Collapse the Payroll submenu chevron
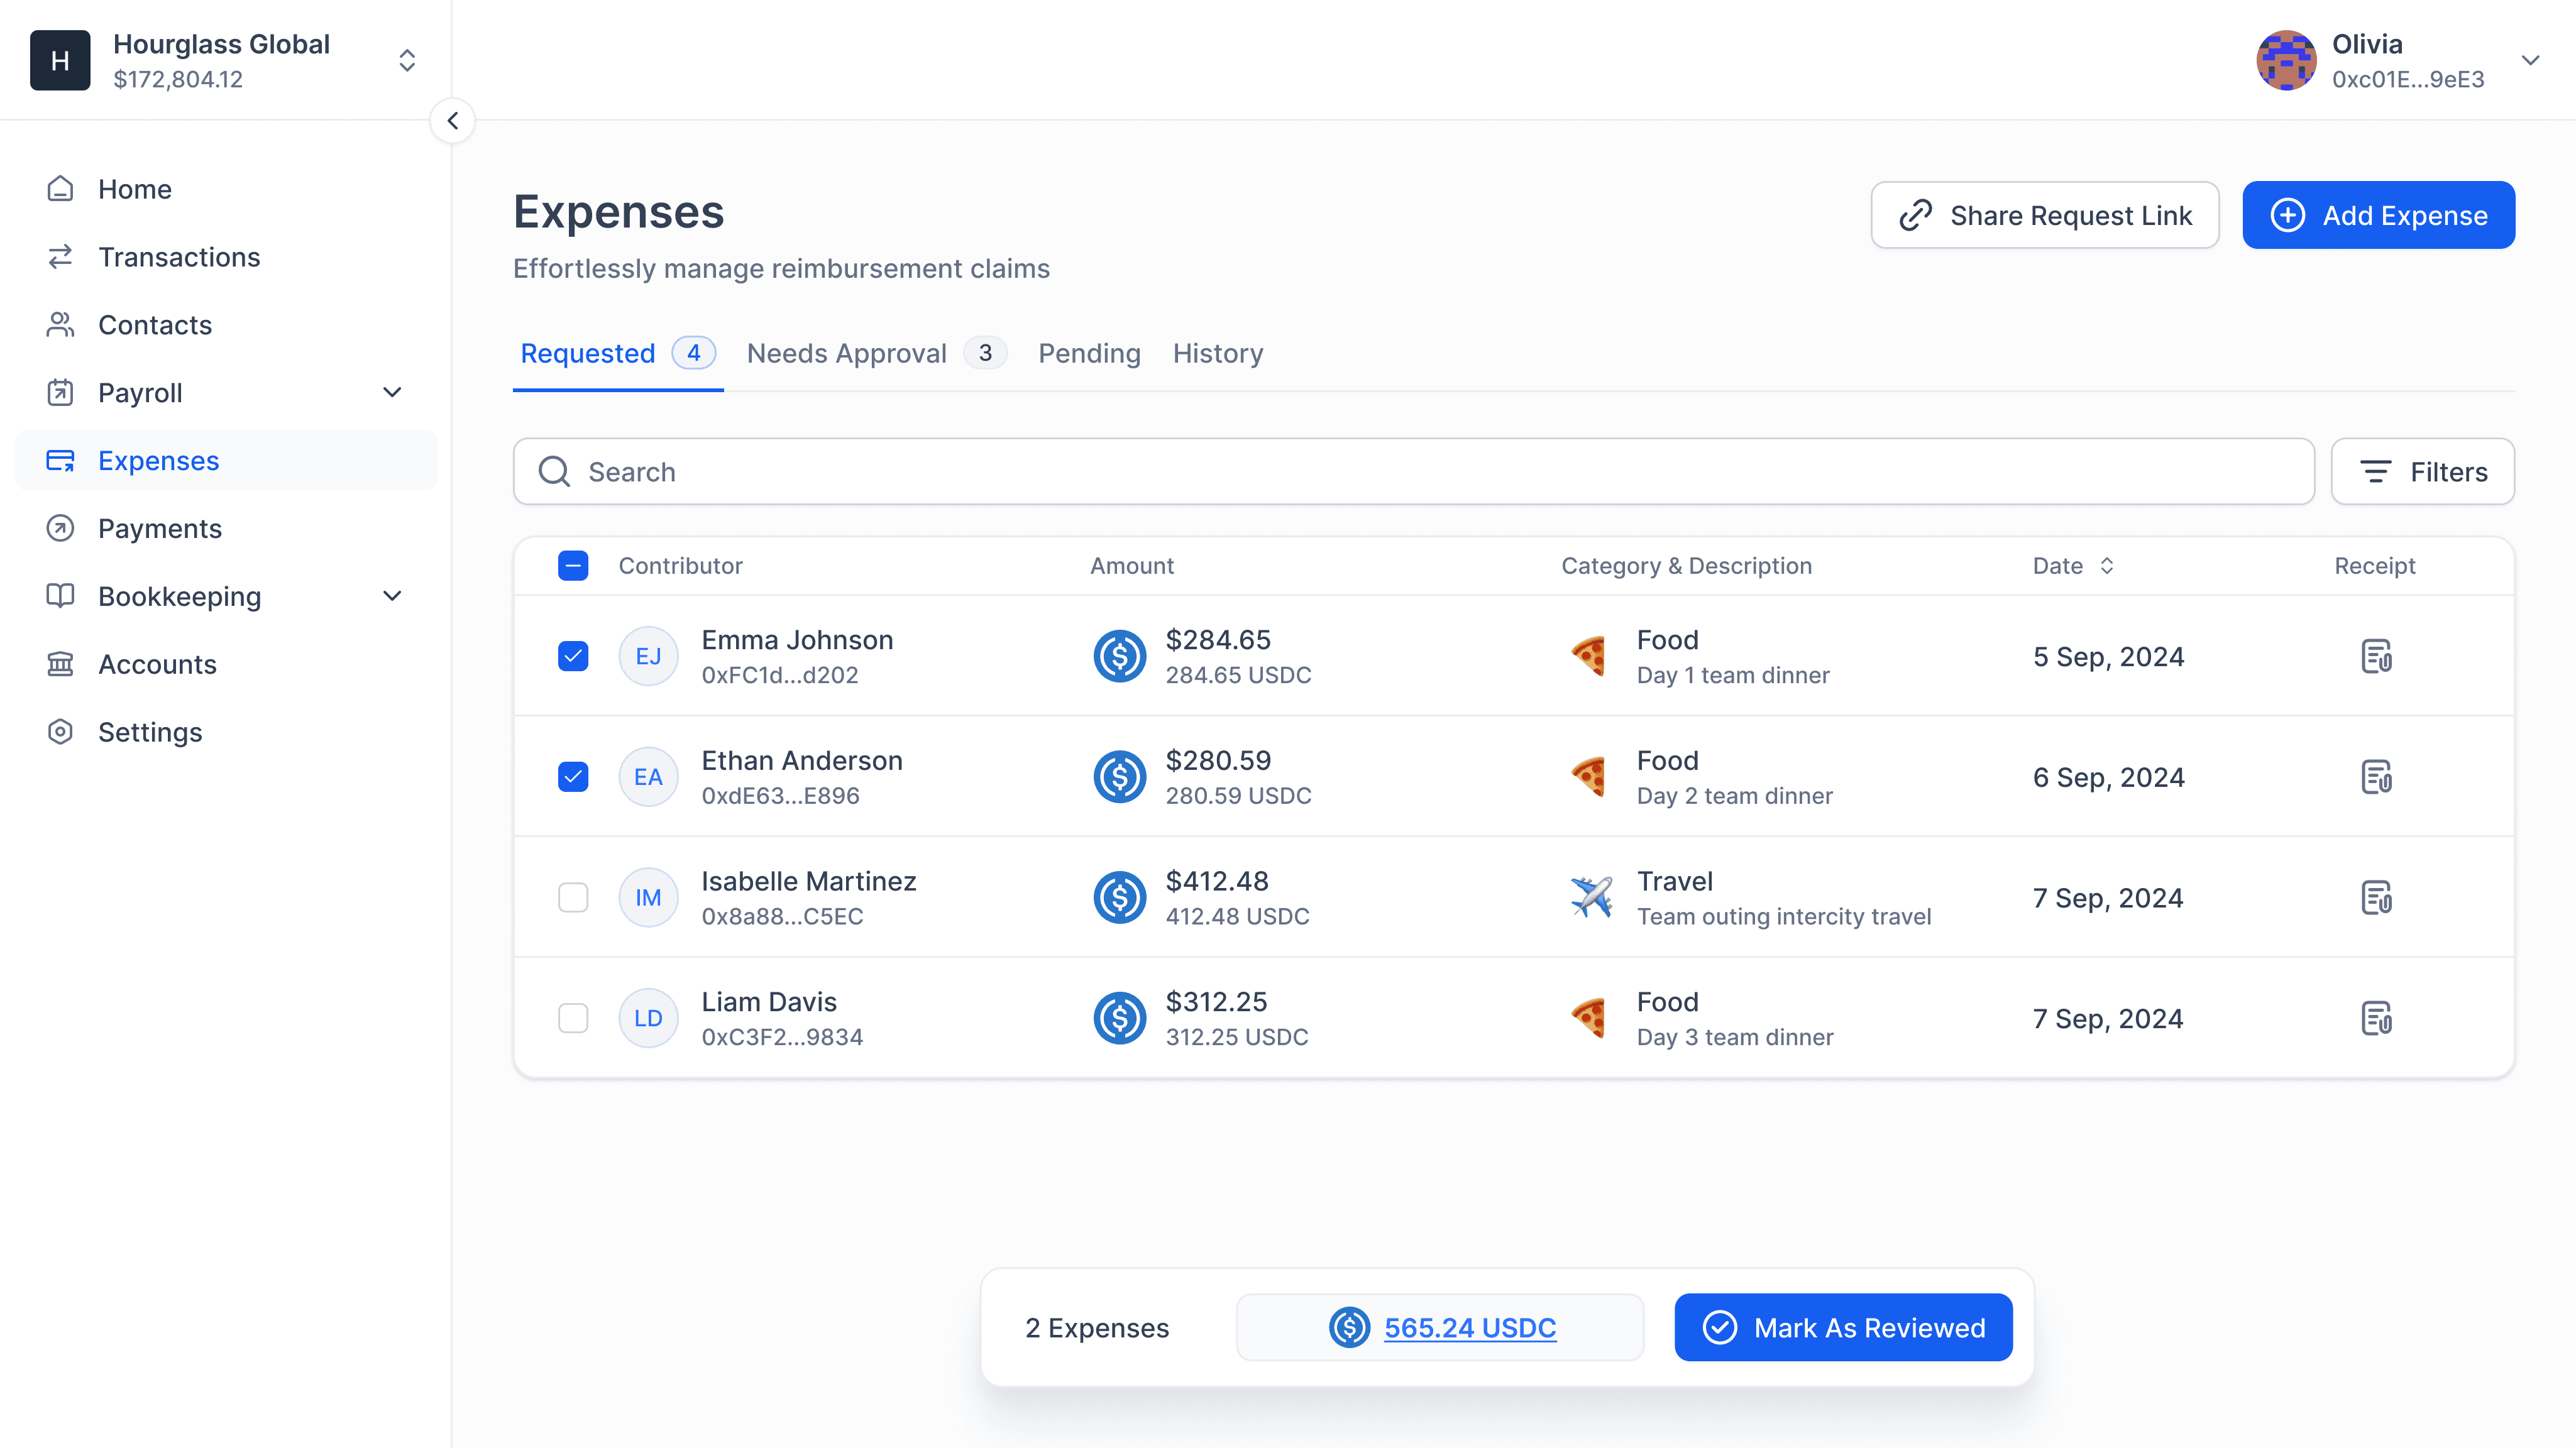This screenshot has height=1448, width=2576. coord(392,392)
